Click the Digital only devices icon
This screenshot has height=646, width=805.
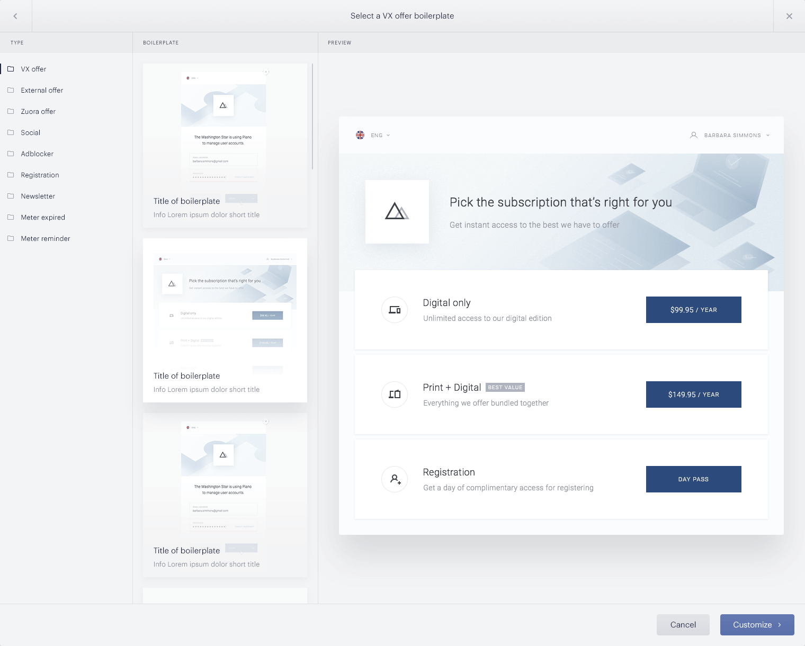395,310
